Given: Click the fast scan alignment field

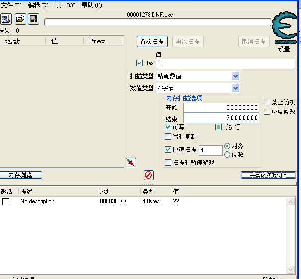Looking at the screenshot, I should (211, 150).
